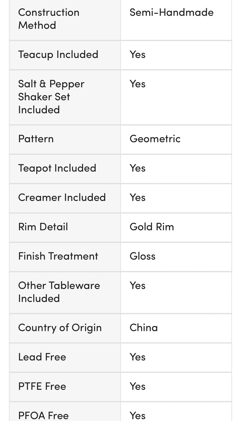The image size is (241, 421).
Task: Select the Geometric pattern value
Action: coord(155,139)
